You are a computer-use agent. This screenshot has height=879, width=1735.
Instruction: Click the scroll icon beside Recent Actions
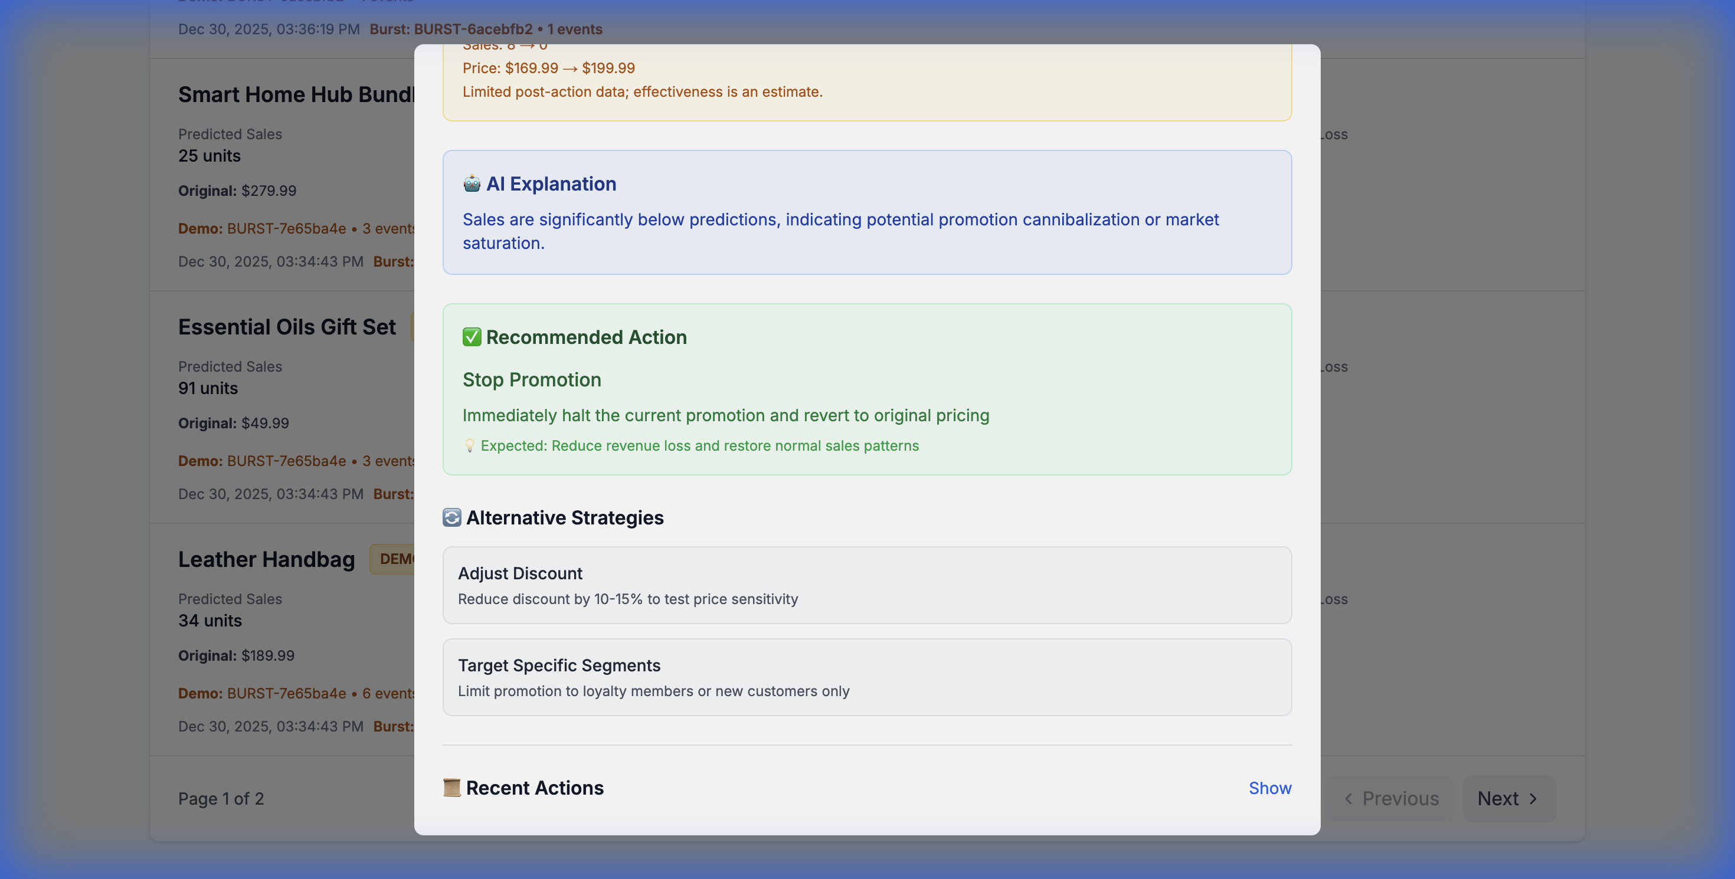pyautogui.click(x=452, y=788)
